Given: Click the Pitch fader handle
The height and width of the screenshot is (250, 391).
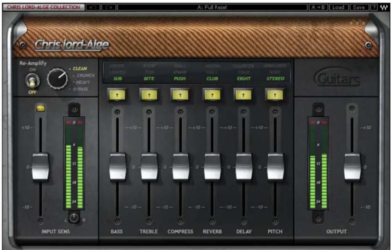Looking at the screenshot, I should [275, 167].
